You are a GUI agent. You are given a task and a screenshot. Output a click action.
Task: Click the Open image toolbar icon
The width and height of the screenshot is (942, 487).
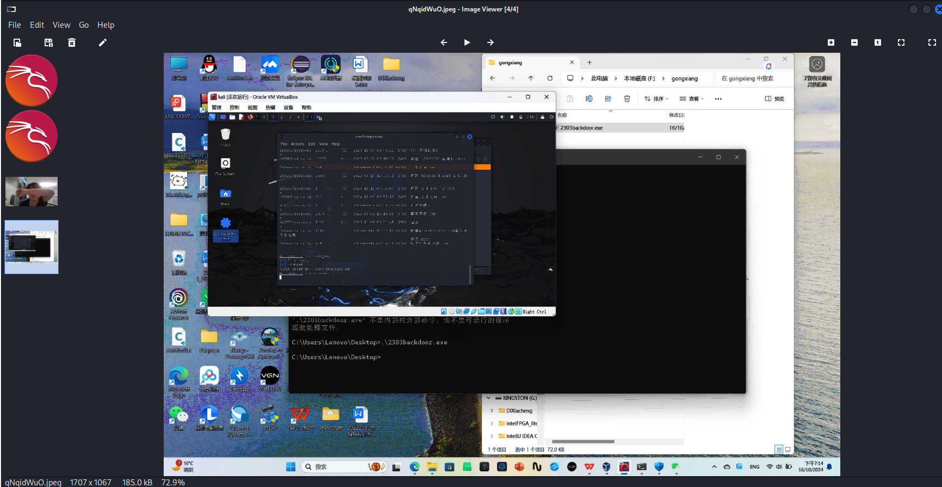click(17, 42)
